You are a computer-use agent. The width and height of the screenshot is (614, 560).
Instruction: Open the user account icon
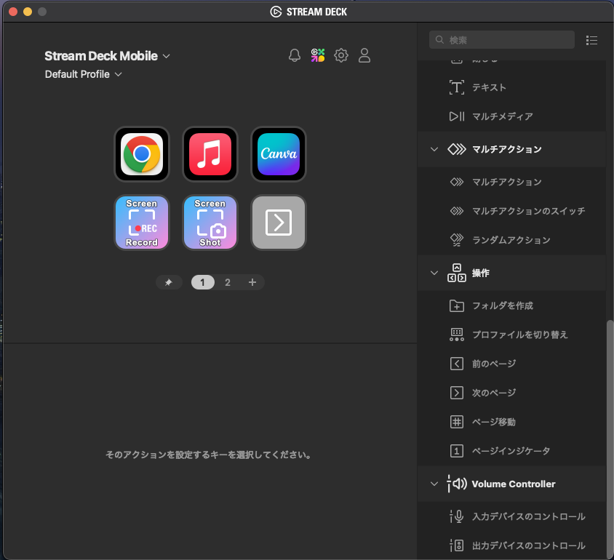364,55
